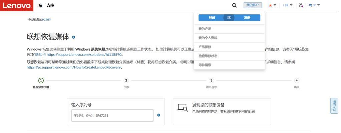341x133 pixels.
Task: Click step 4 确认 circle
Action: (297, 80)
